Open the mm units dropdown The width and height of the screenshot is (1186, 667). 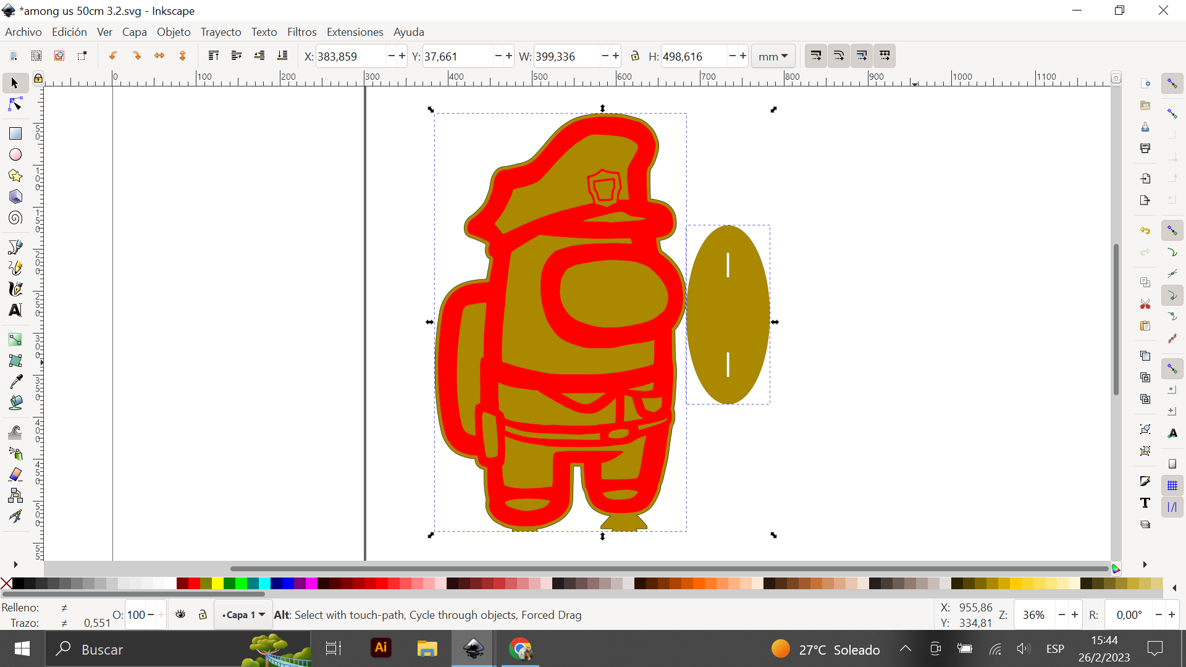(773, 56)
